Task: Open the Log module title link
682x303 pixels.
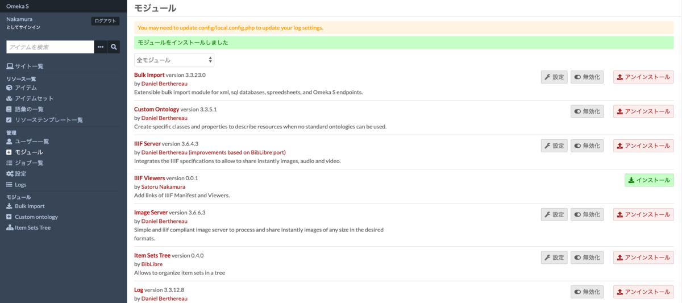Action: click(139, 290)
